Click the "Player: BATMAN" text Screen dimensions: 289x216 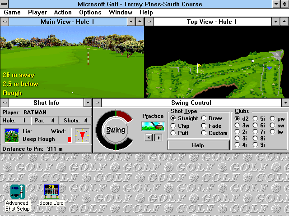point(24,112)
